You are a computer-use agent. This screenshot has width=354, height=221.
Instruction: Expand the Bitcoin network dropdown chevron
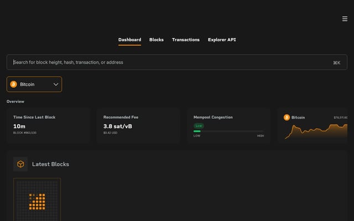click(x=56, y=85)
